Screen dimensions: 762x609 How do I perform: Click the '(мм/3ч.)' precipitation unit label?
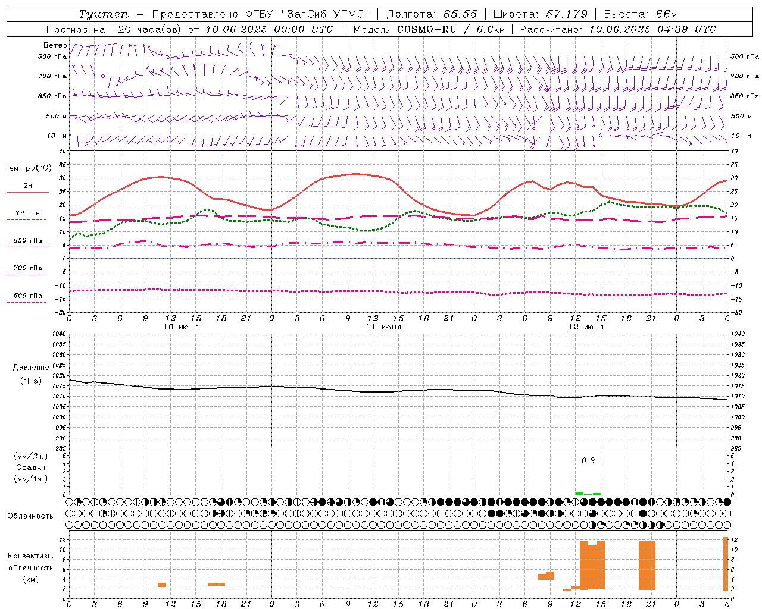31,456
